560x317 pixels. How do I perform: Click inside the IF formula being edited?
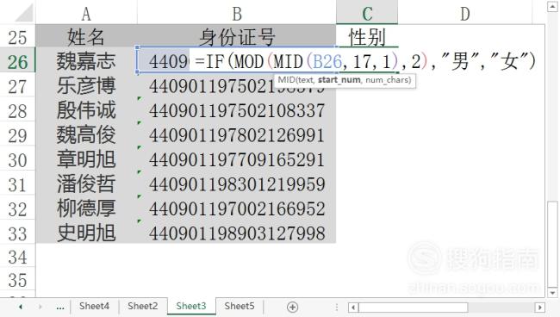point(365,61)
